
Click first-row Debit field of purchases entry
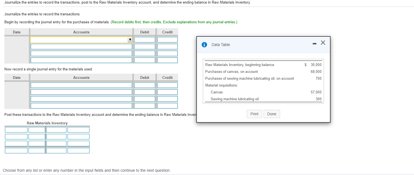pyautogui.click(x=145, y=40)
